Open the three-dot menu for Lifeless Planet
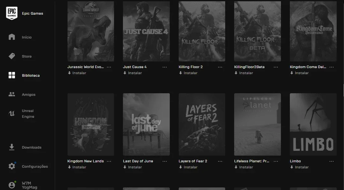The height and width of the screenshot is (190, 344). pos(276,161)
